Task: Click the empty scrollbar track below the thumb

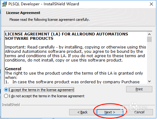Action: (x=149, y=60)
